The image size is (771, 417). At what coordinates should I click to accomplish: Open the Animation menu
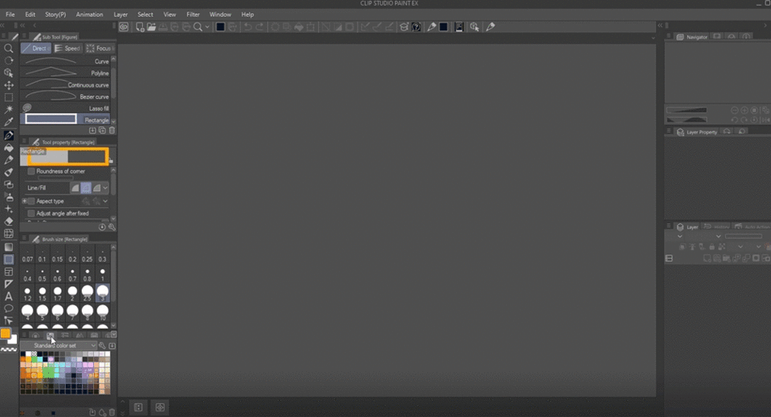[89, 14]
